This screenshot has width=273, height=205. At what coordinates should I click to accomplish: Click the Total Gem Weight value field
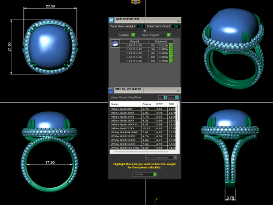140,26
